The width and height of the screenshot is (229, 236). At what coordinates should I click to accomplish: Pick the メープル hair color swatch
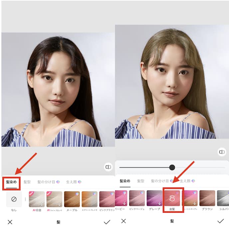(72, 199)
